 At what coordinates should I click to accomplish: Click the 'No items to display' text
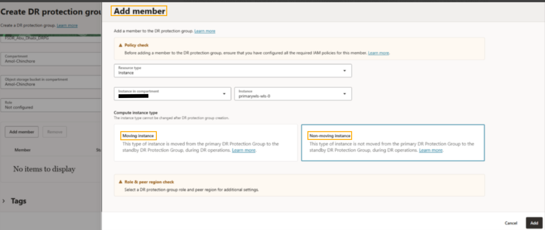44,169
